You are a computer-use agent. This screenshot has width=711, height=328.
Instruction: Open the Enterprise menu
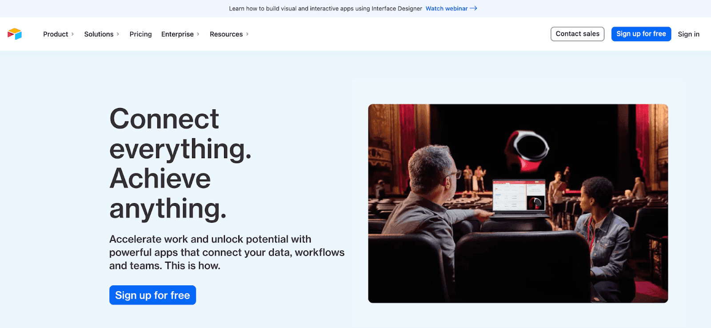pyautogui.click(x=177, y=34)
